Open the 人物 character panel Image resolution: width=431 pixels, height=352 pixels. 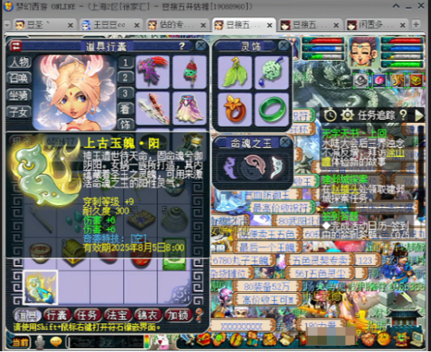19,61
